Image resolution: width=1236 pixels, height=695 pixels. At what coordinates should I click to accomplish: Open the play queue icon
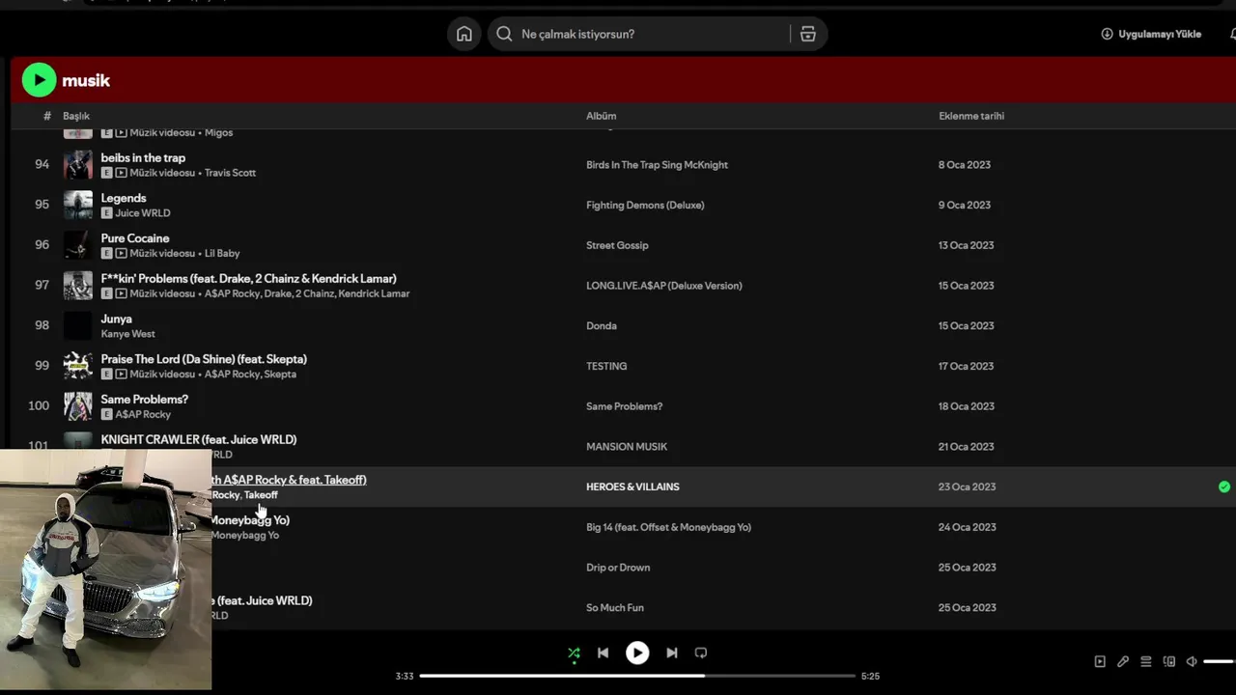pos(1146,661)
